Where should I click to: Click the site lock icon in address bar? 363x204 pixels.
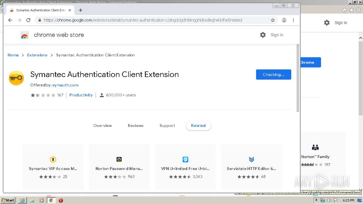coord(39,20)
